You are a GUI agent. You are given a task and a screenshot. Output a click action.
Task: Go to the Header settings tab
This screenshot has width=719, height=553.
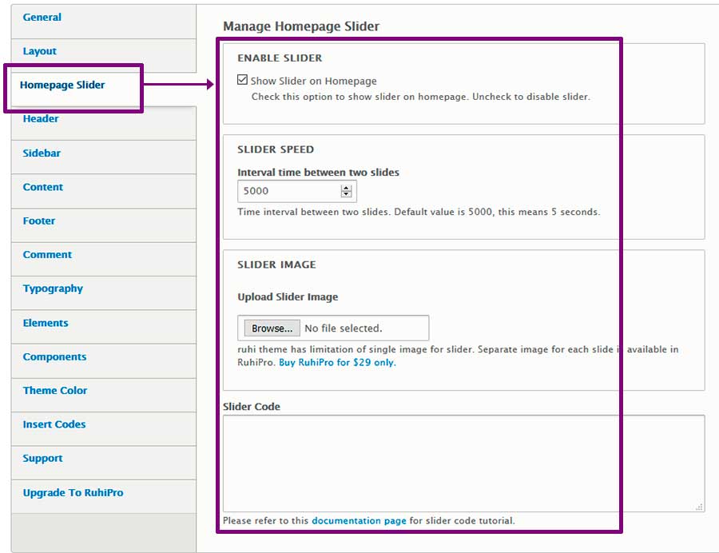(41, 119)
